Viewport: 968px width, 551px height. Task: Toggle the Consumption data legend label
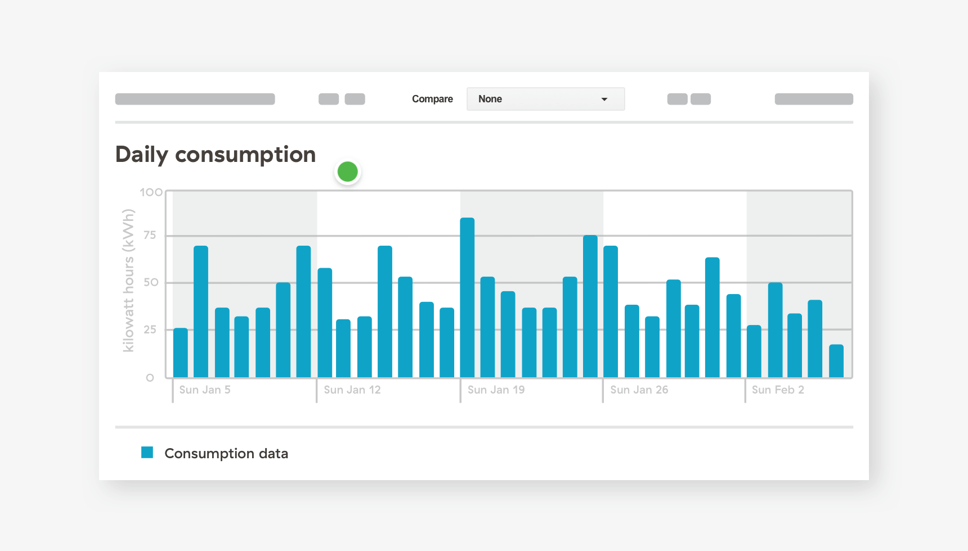[226, 454]
